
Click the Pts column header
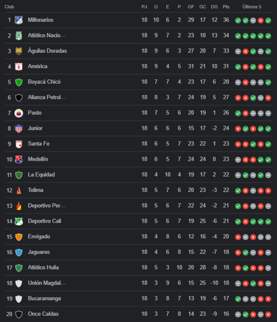pos(226,7)
